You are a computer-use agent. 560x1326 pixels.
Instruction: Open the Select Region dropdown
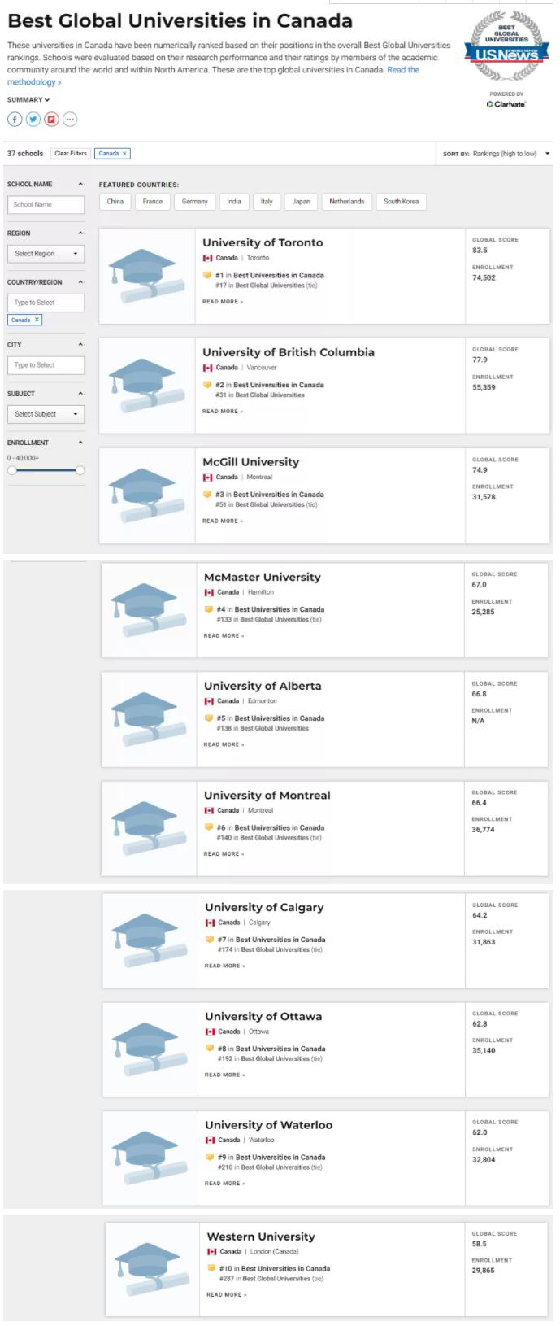pos(46,254)
